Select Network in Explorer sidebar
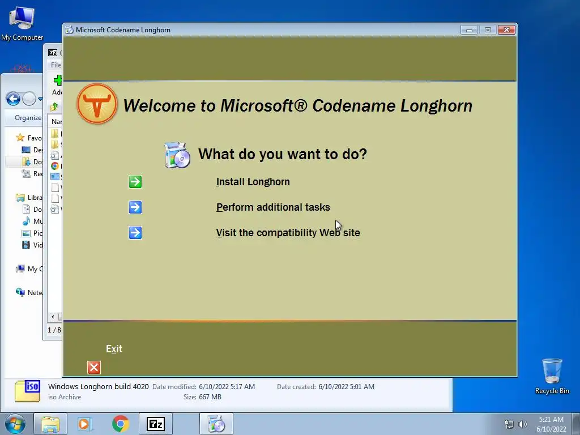This screenshot has width=580, height=435. [29, 292]
